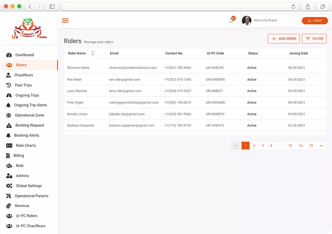Click the Ur PC Chauffeurs group icon

tap(9, 226)
